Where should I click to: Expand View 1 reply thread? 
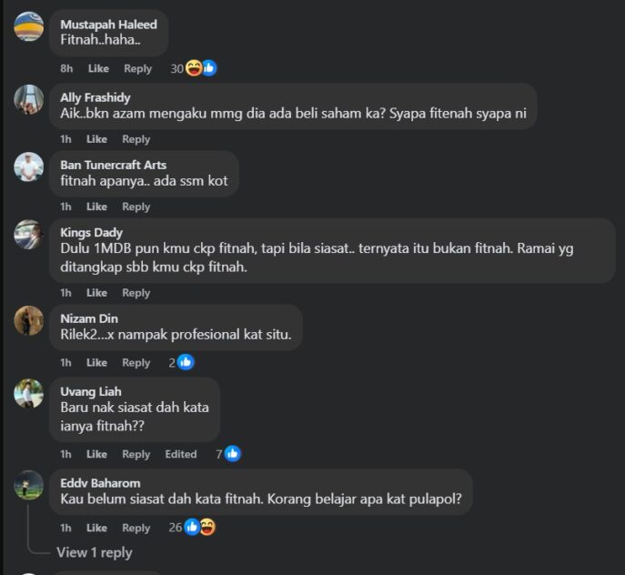pyautogui.click(x=94, y=552)
